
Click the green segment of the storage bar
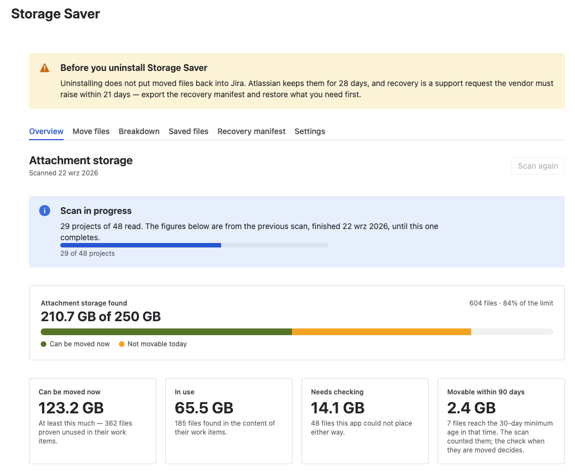point(166,332)
